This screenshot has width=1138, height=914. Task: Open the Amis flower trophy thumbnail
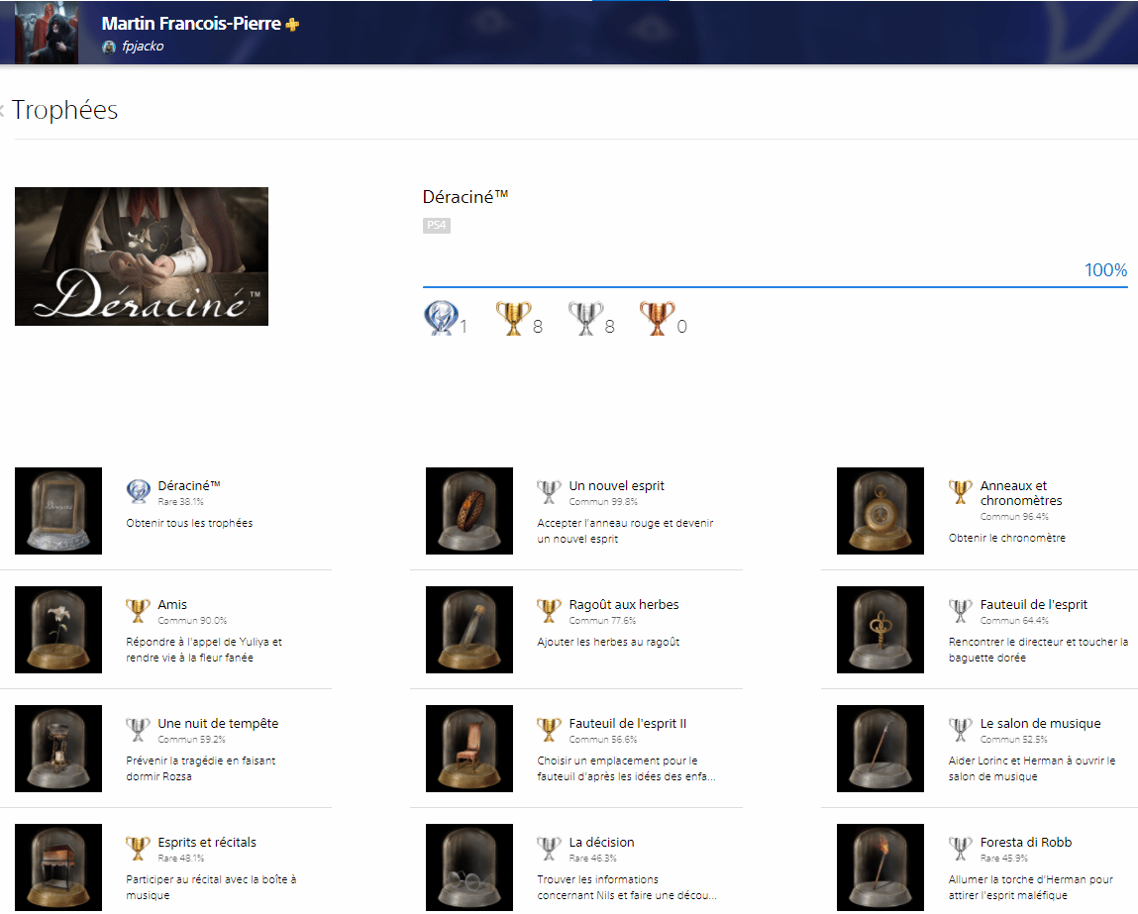pyautogui.click(x=58, y=630)
